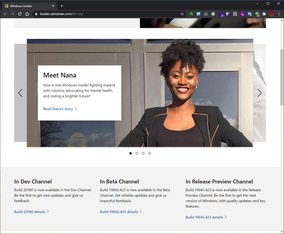Open the Extensions puzzle piece menu
This screenshot has height=234, width=284.
coord(264,14)
